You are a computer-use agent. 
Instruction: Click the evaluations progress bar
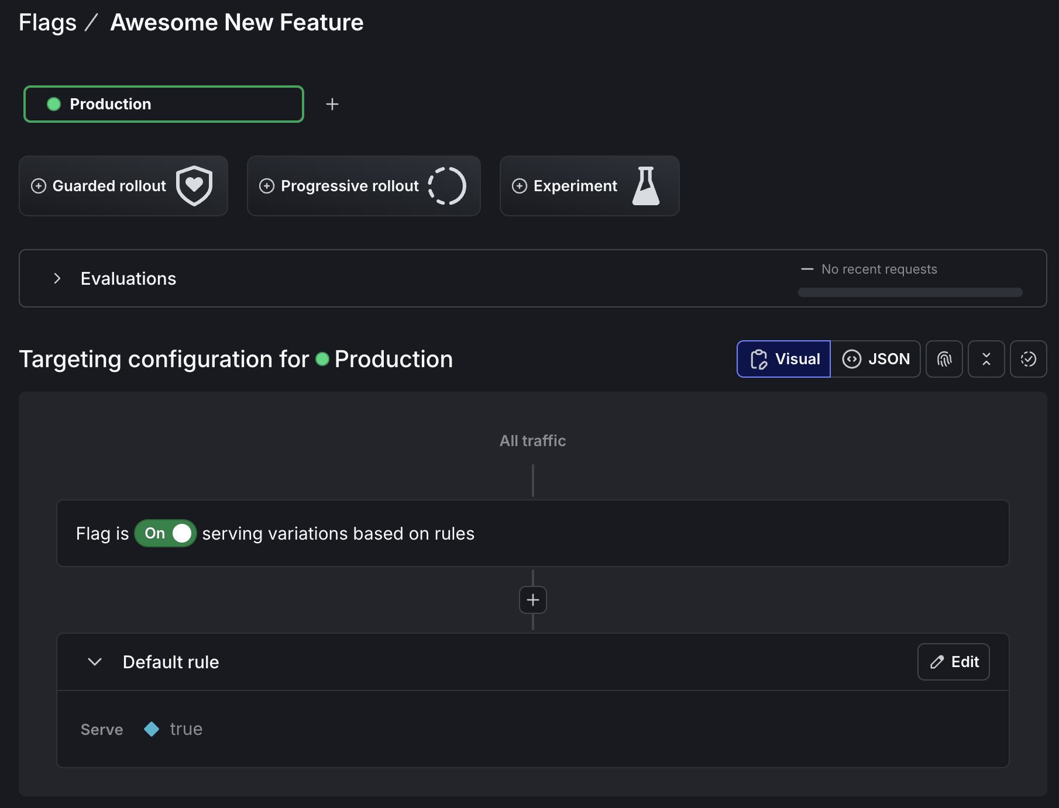point(909,292)
